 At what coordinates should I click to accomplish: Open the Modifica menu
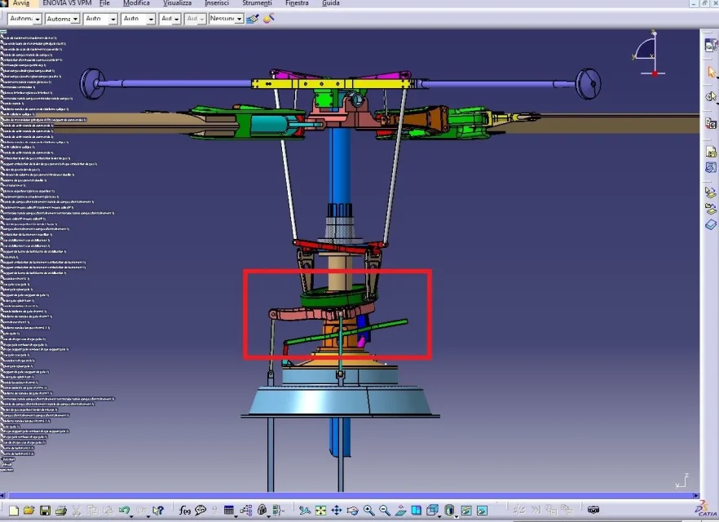pyautogui.click(x=136, y=3)
